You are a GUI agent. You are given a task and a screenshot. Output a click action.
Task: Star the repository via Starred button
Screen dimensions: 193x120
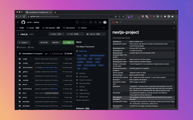click(93, 34)
